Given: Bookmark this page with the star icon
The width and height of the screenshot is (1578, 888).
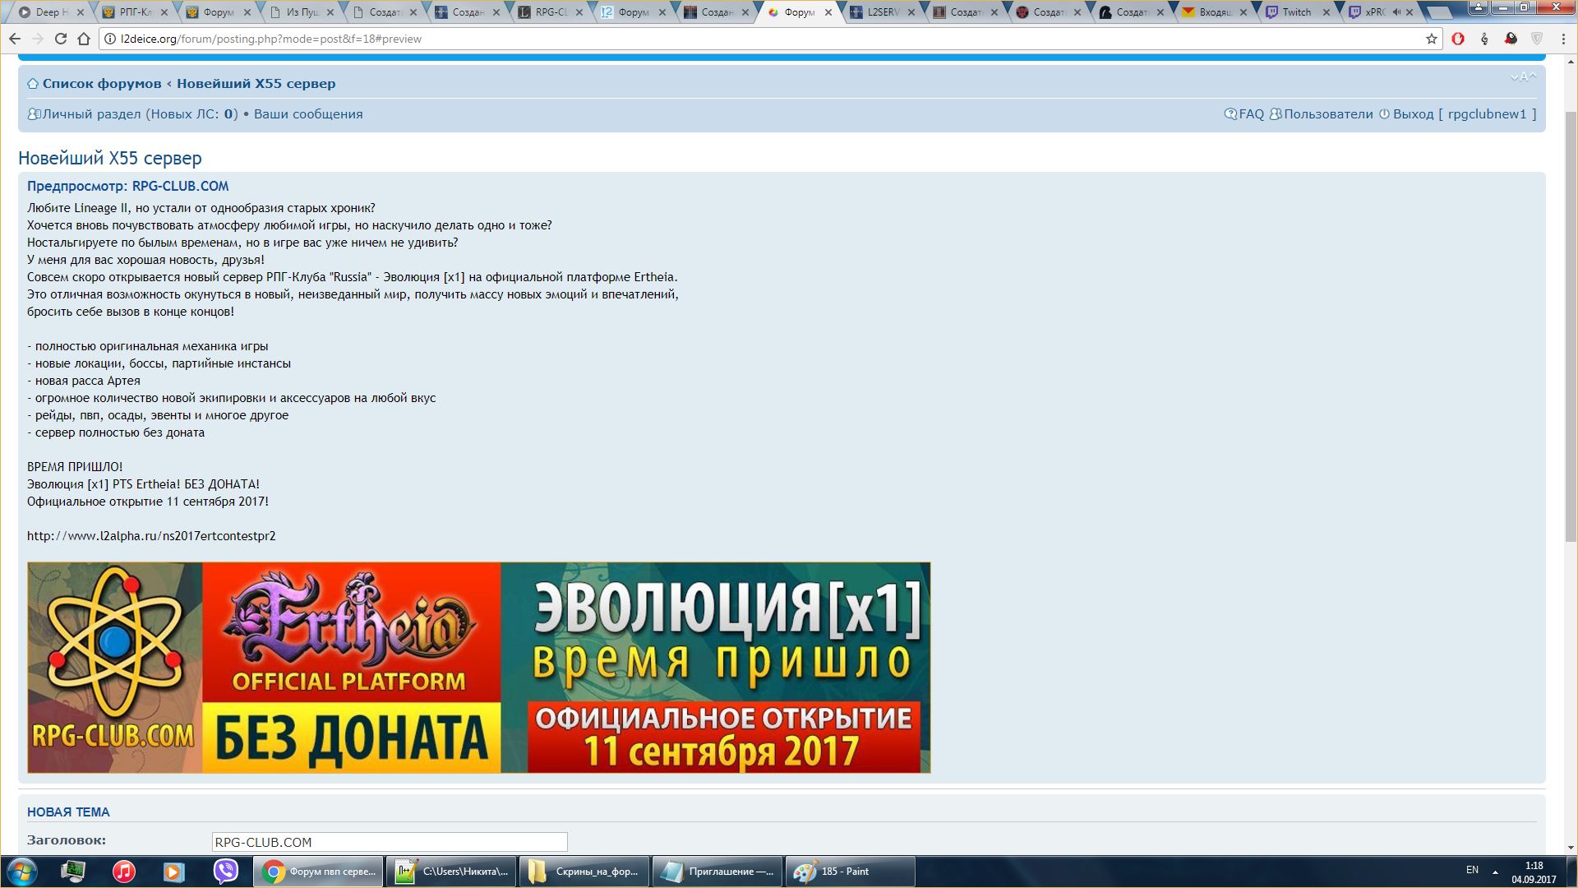Looking at the screenshot, I should (1432, 39).
